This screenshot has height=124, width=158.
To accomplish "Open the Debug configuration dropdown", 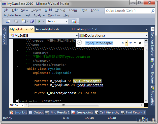I will tap(67, 21).
